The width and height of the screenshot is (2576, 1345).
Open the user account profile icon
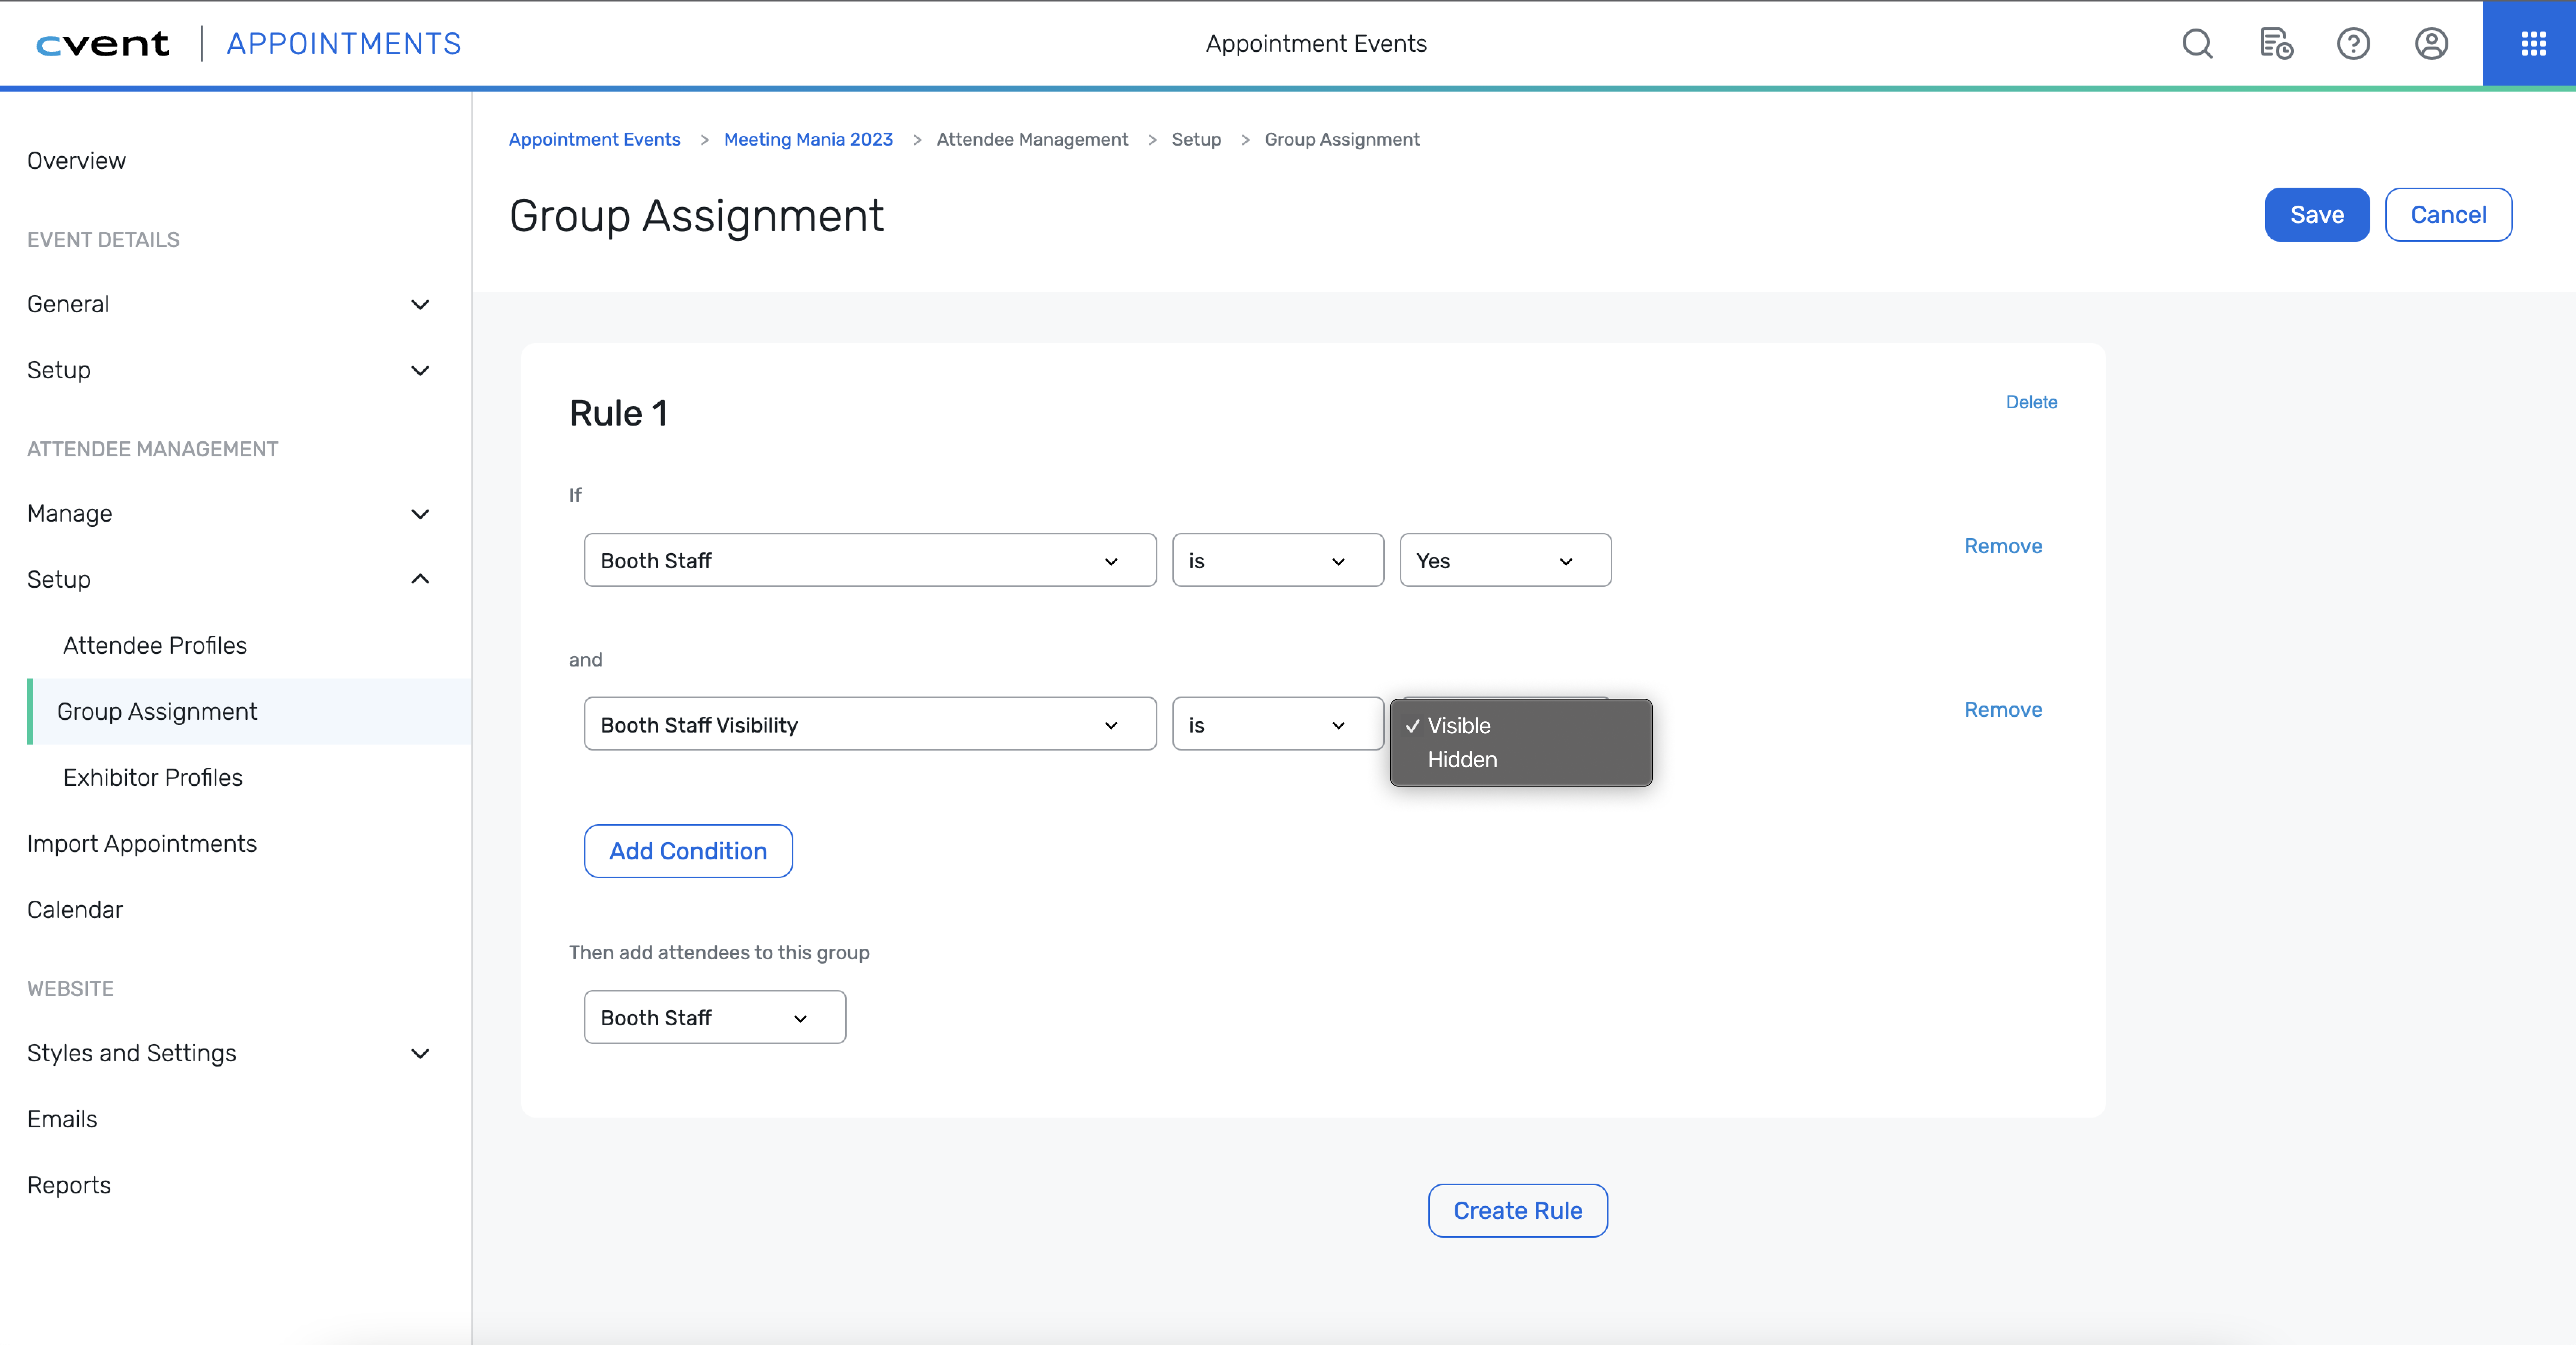[x=2431, y=44]
